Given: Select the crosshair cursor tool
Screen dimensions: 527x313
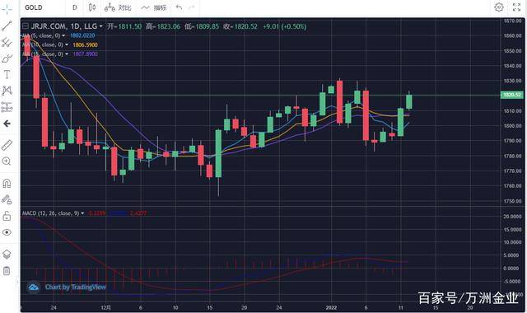Looking at the screenshot, I should 7,9.
